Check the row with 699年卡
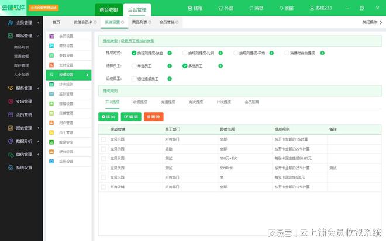 tap(104, 167)
